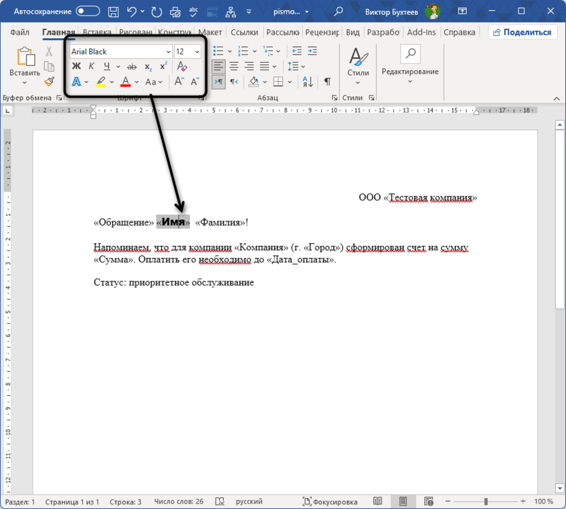Expand highlight color dropdown arrow
This screenshot has height=509, width=566.
click(112, 82)
